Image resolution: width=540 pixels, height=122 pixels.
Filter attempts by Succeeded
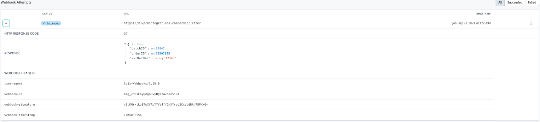tap(515, 3)
